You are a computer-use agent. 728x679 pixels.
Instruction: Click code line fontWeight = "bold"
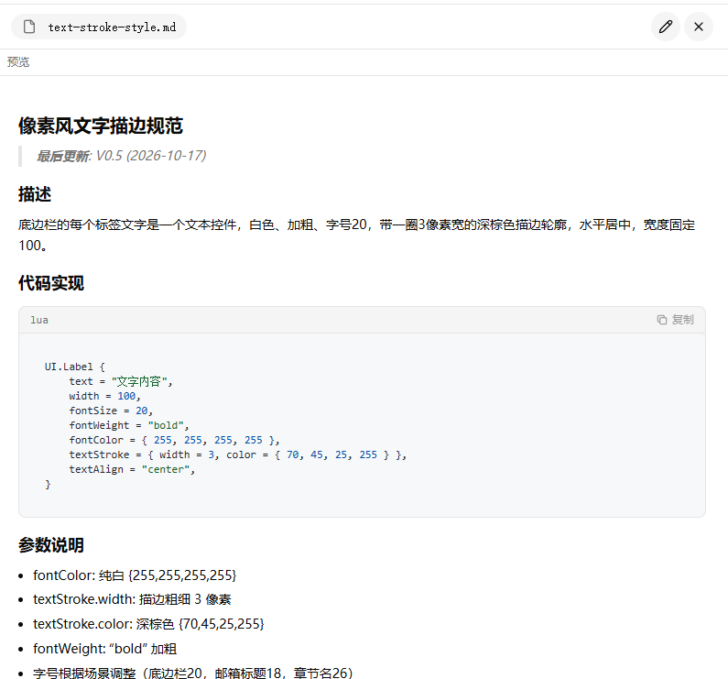tap(128, 425)
